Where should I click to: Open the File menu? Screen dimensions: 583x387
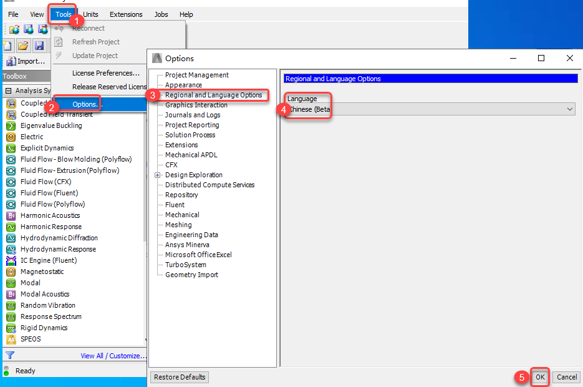(x=13, y=14)
